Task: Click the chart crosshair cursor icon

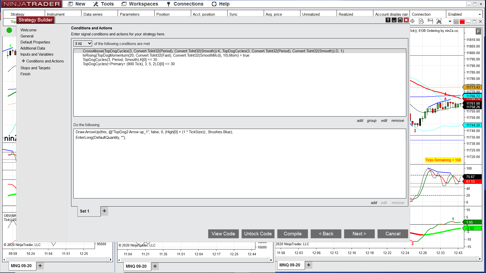Action: click(413, 21)
